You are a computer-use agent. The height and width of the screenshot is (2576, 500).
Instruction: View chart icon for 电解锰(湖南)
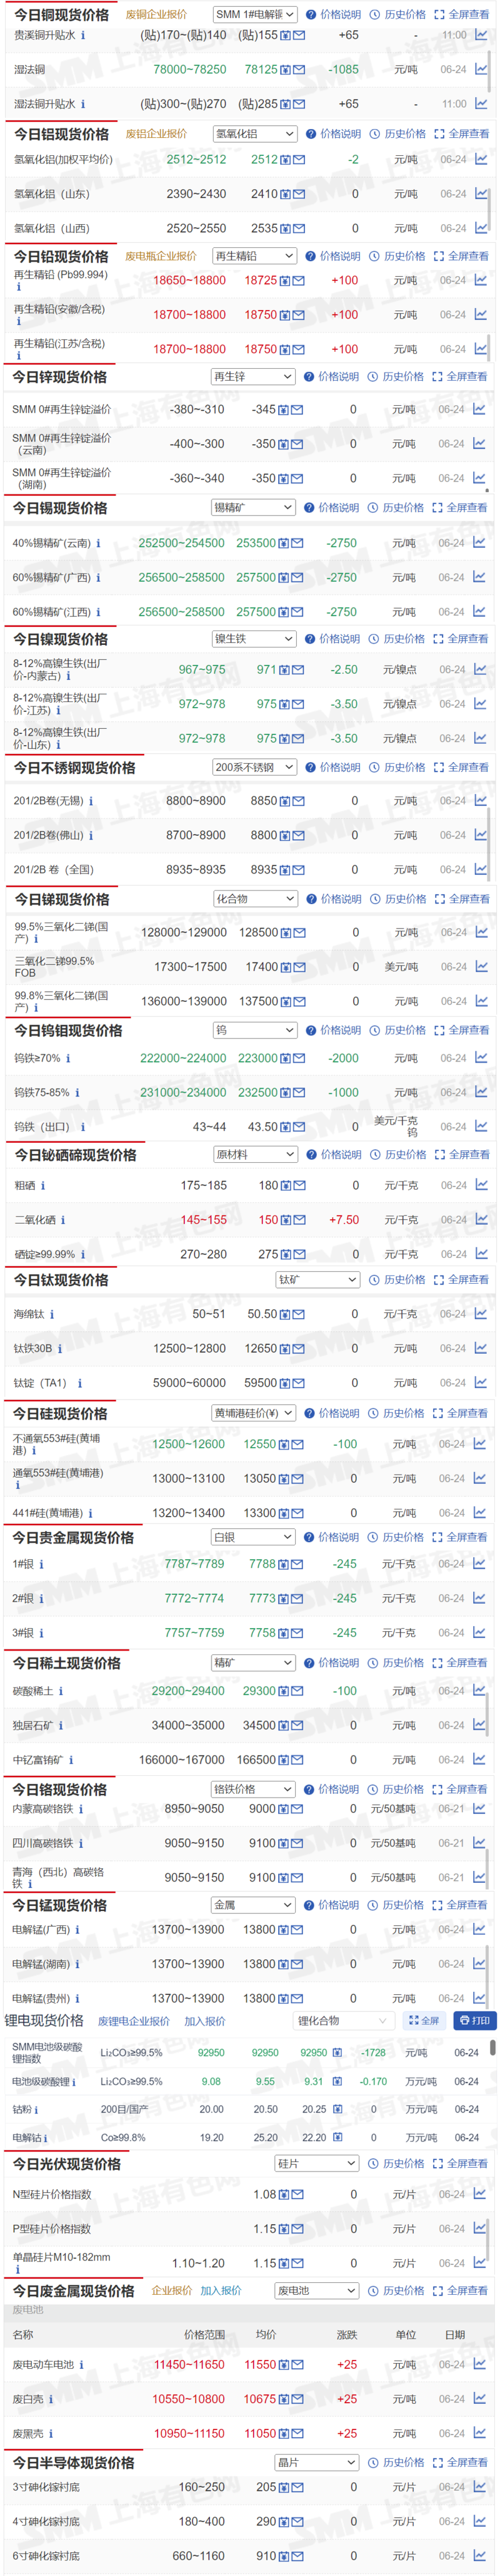[480, 1964]
